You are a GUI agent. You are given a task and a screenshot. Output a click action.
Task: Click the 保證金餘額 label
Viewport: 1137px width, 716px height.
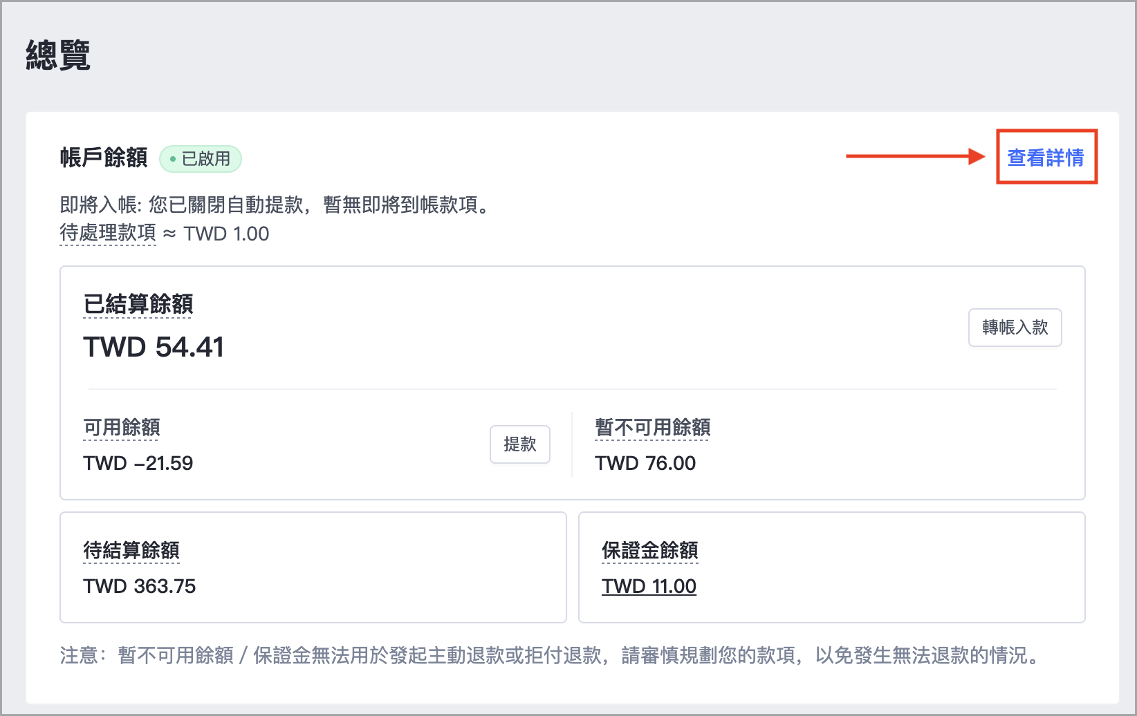tap(650, 550)
